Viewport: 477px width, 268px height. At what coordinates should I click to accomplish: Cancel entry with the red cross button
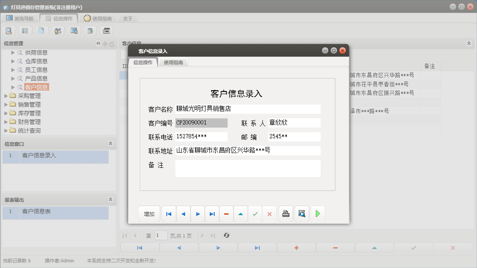(x=269, y=213)
